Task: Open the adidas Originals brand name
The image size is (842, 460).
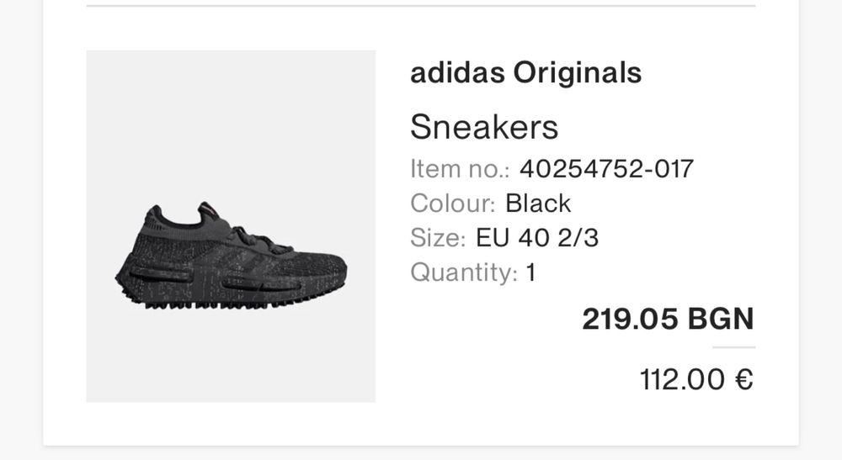Action: 525,73
